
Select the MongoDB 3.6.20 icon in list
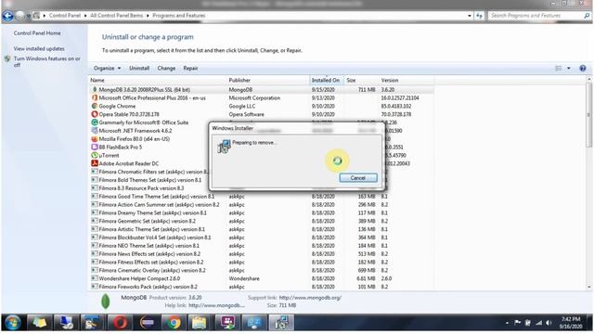pyautogui.click(x=95, y=90)
